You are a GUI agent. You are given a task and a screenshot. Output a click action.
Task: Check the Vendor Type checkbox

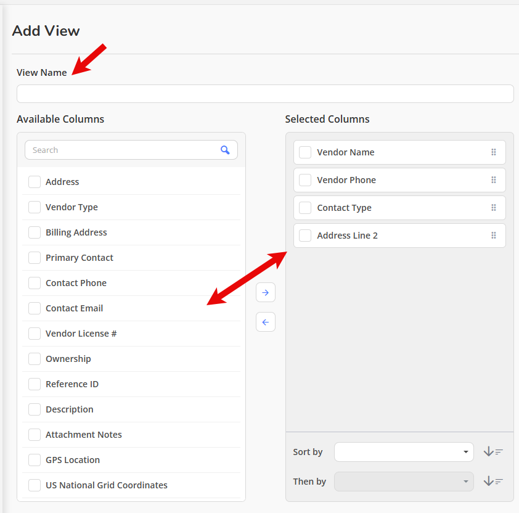(35, 207)
